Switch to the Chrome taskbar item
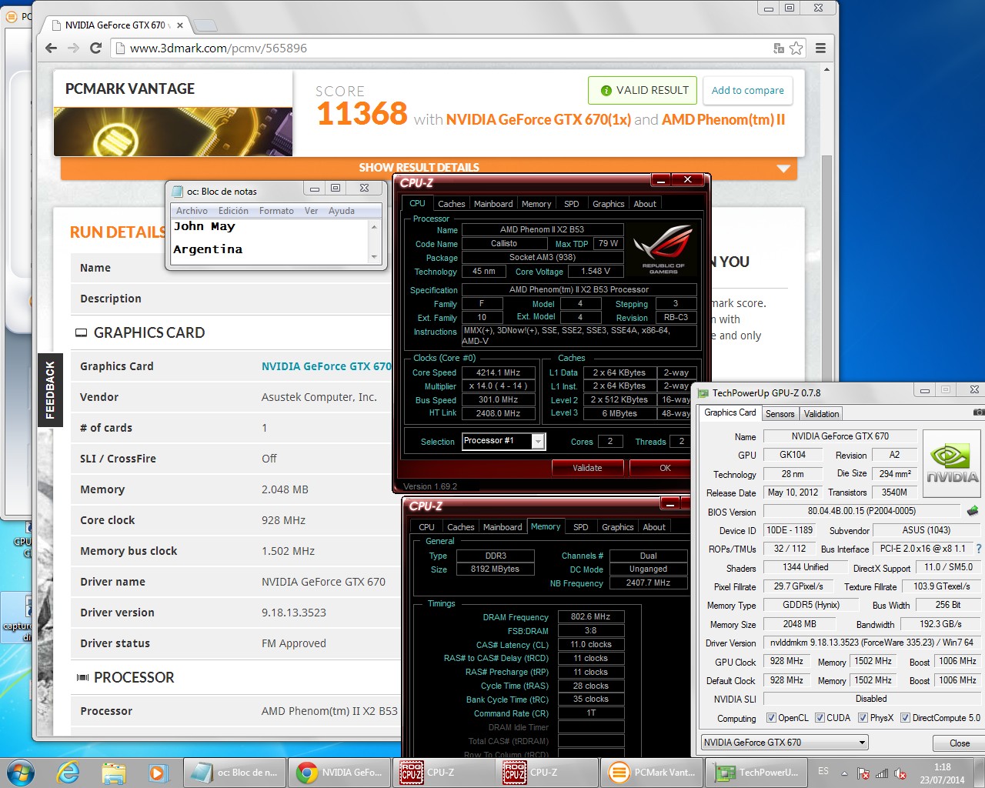 [x=339, y=772]
